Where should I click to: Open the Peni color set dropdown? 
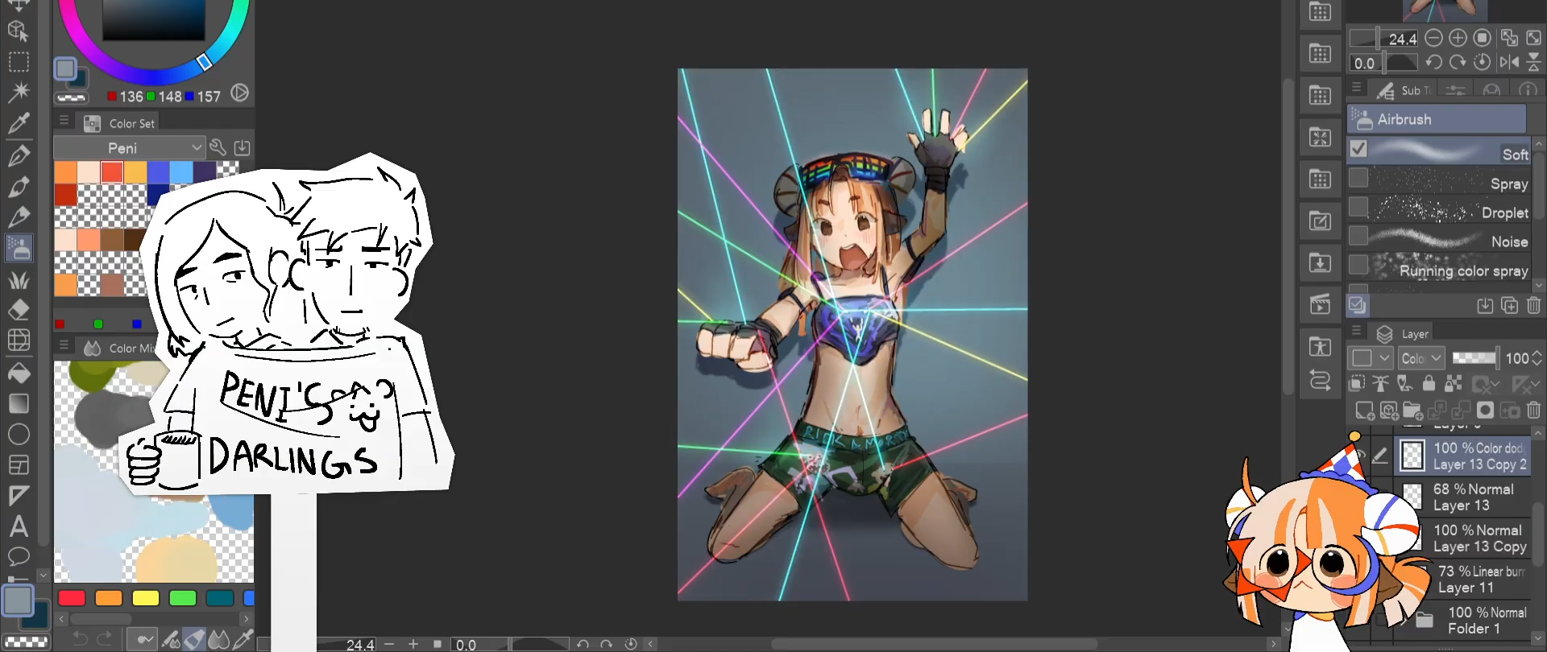pos(129,147)
